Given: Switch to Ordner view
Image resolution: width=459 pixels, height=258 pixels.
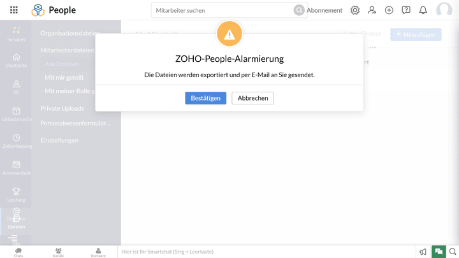Looking at the screenshot, I should click(371, 34).
